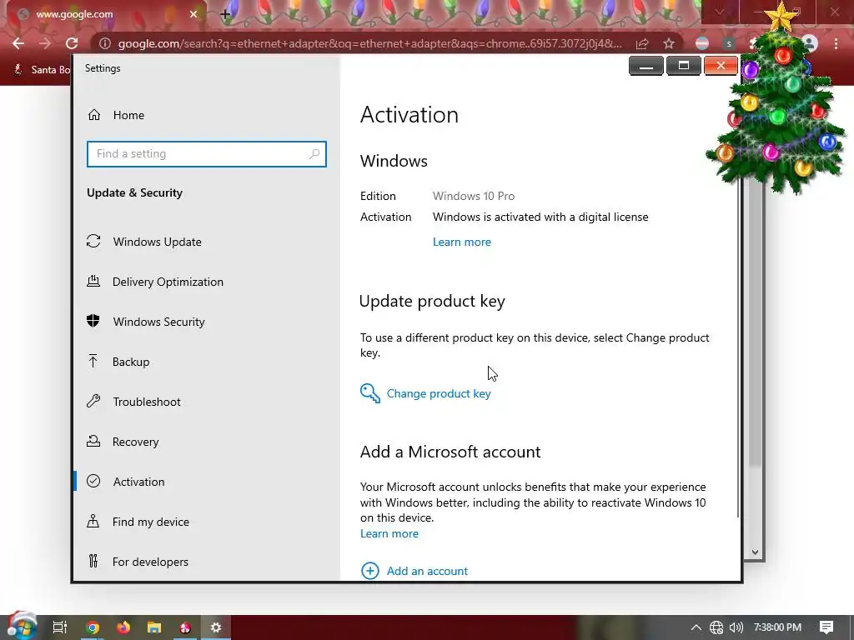Click the taskbar clock showing 7:38:00 PM
The height and width of the screenshot is (640, 854).
tap(777, 627)
